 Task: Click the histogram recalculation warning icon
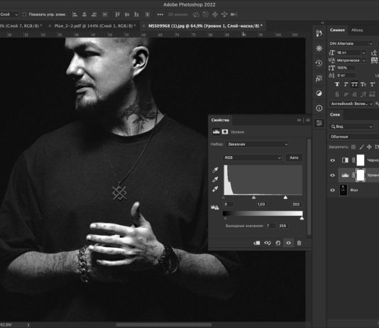point(214,207)
